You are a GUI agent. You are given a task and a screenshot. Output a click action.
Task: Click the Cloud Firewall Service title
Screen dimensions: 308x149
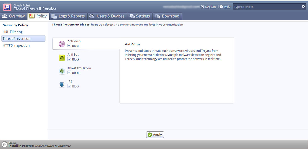pos(35,9)
